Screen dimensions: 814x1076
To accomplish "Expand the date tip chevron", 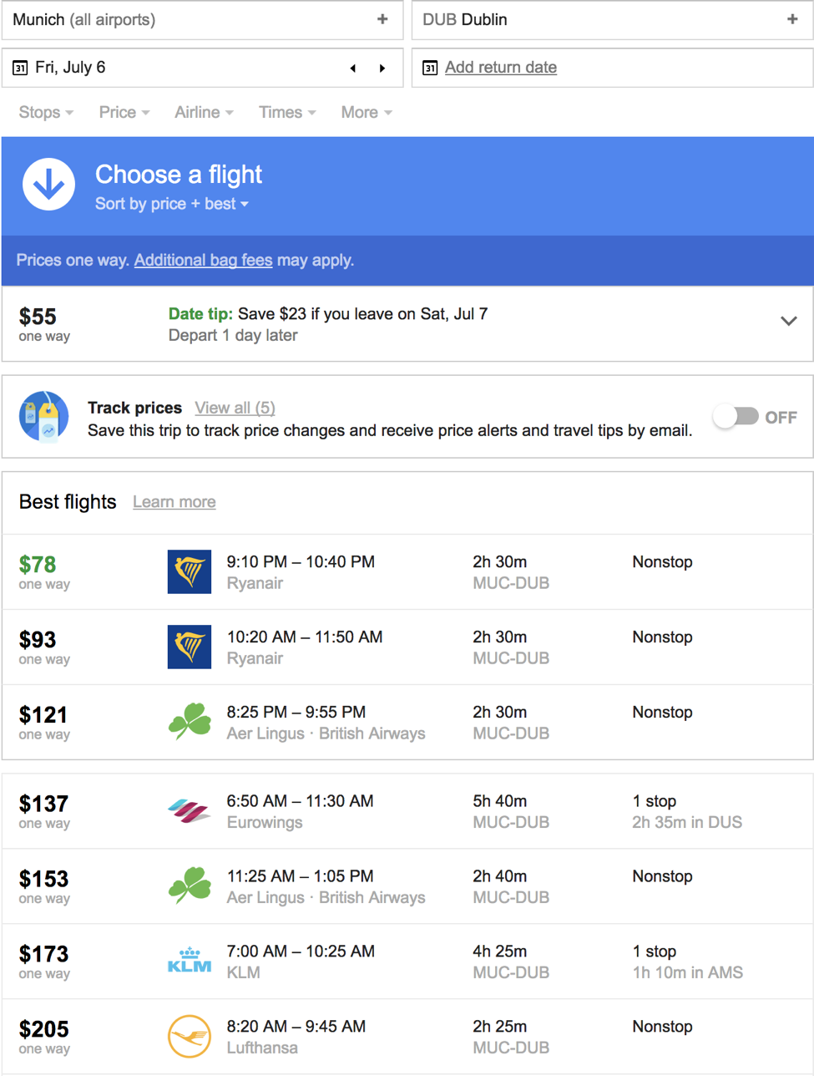I will tap(789, 321).
